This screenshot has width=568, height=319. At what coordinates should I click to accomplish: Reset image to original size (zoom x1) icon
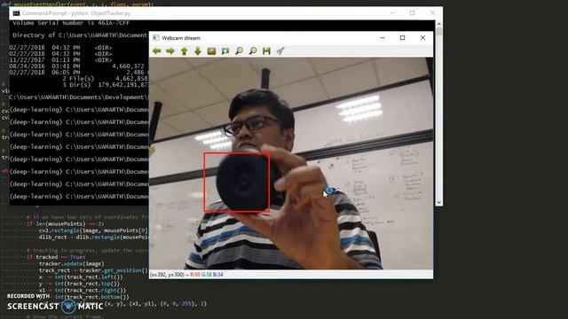(x=211, y=51)
